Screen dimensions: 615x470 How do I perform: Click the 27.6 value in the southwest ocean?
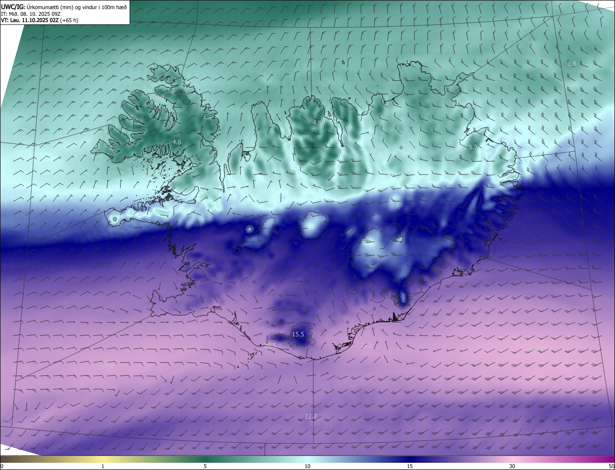click(108, 365)
